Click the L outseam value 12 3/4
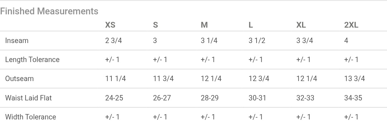This screenshot has width=387, height=137. (259, 79)
